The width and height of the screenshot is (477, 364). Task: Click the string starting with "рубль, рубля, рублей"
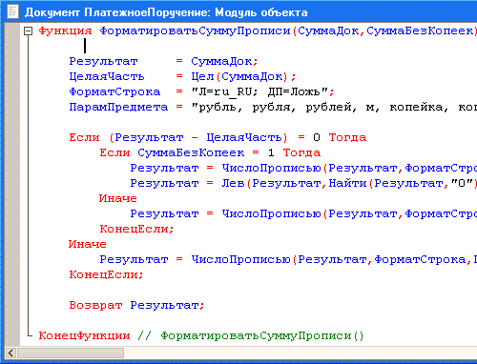coord(334,107)
